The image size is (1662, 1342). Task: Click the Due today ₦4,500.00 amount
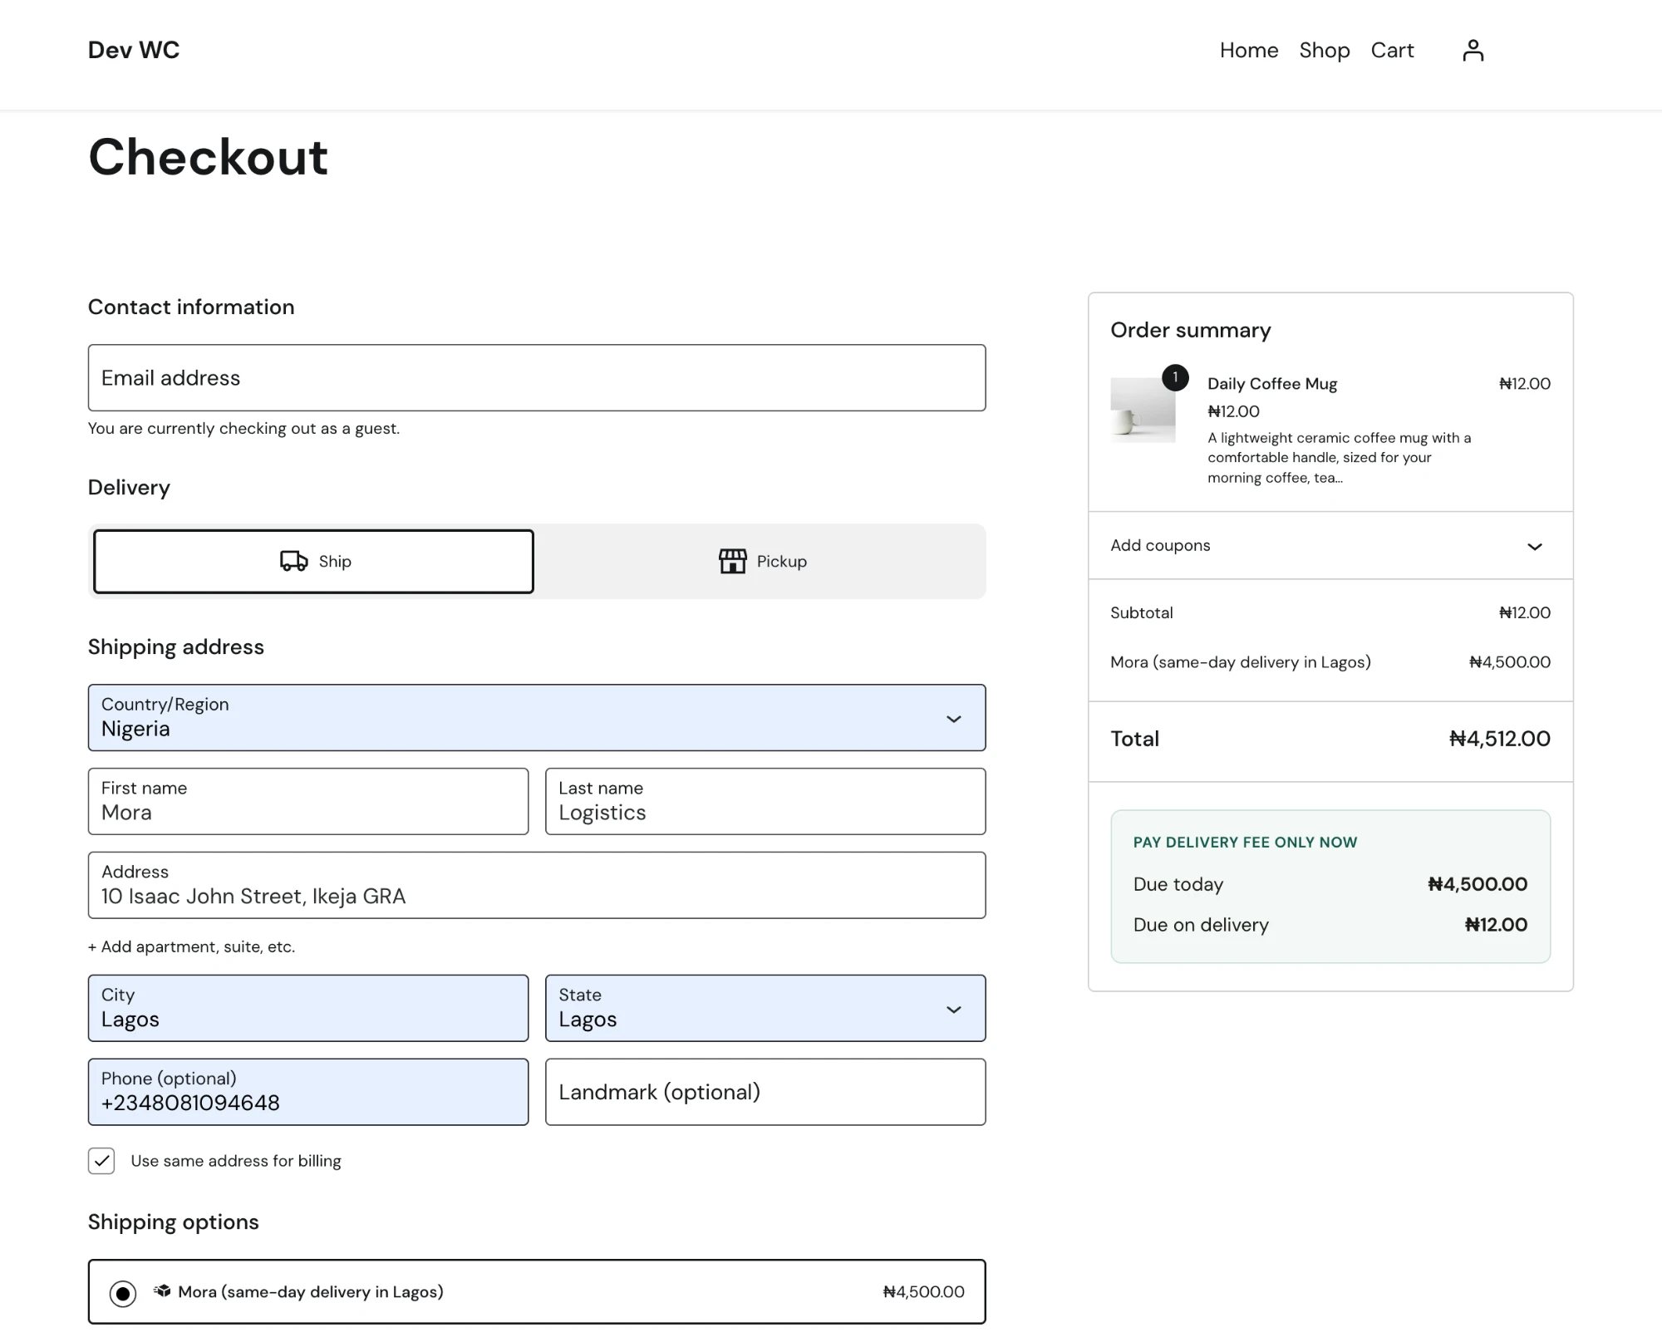click(x=1478, y=884)
